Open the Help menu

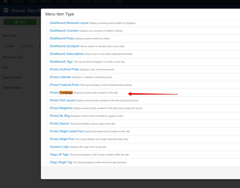[119, 1]
